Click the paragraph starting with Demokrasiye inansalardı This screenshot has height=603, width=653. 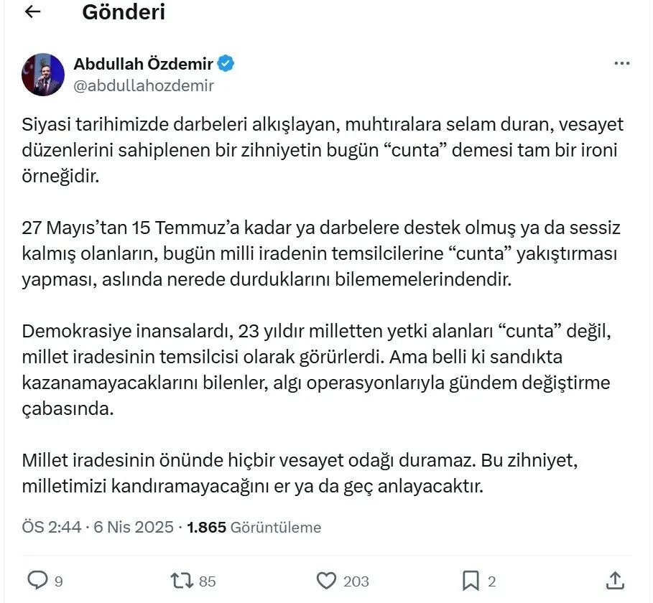[x=316, y=371]
